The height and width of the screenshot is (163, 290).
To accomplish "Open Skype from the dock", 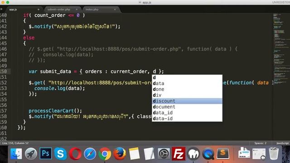I will pyautogui.click(x=60, y=154).
